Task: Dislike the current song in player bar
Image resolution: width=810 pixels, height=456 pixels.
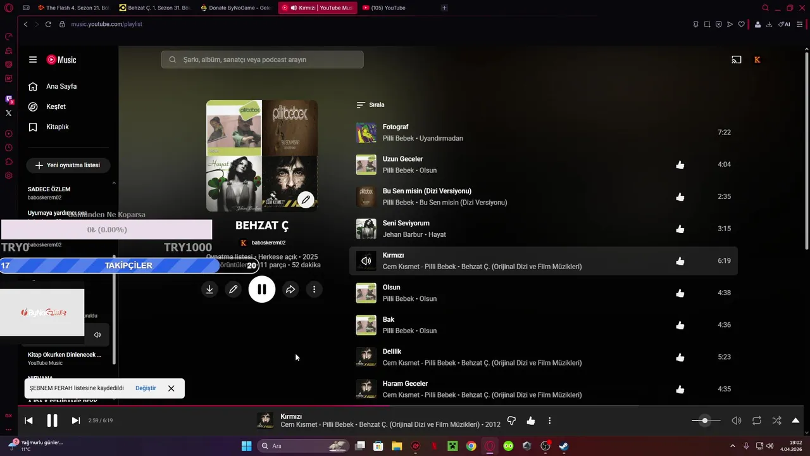Action: [511, 421]
